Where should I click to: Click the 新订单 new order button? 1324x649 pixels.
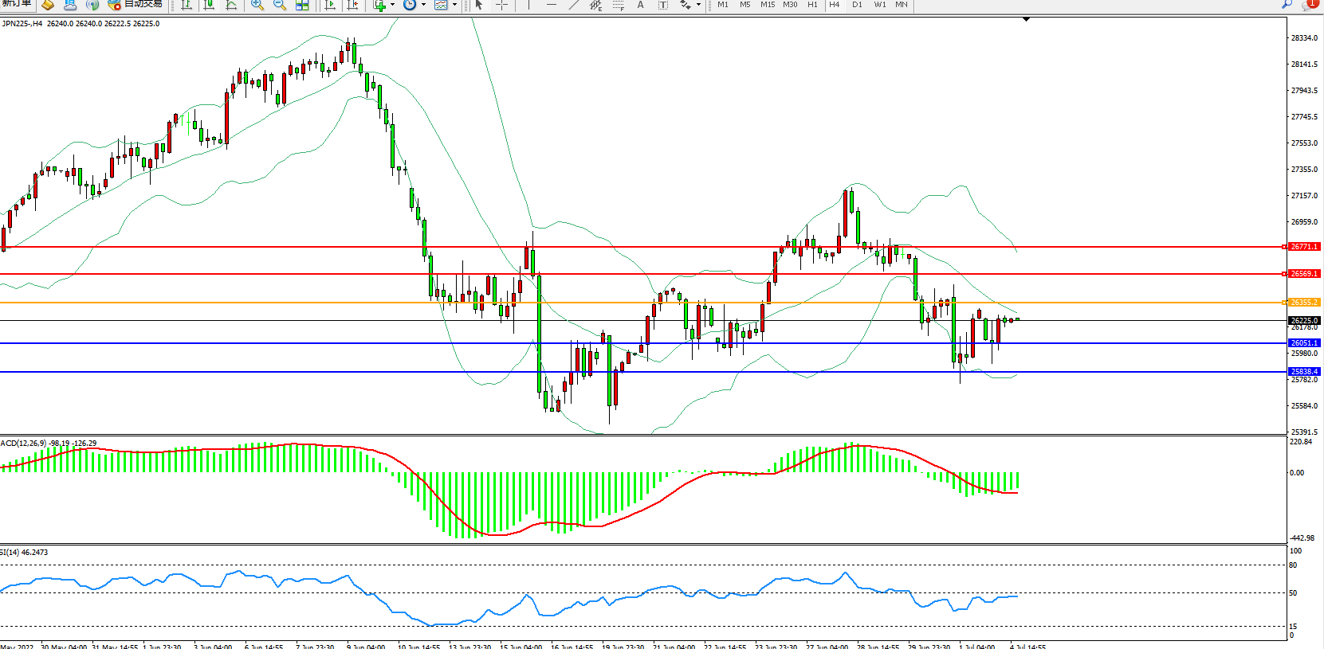point(16,5)
